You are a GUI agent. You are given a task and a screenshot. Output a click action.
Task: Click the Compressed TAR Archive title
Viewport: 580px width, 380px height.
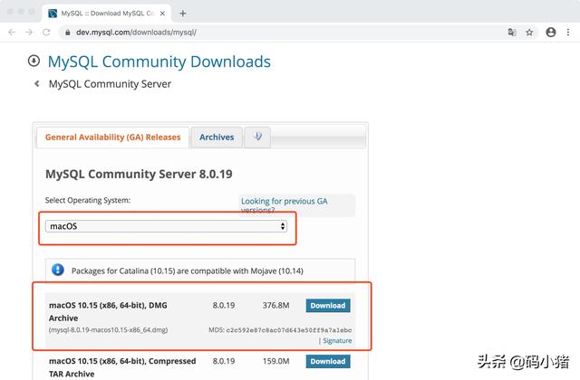122,367
